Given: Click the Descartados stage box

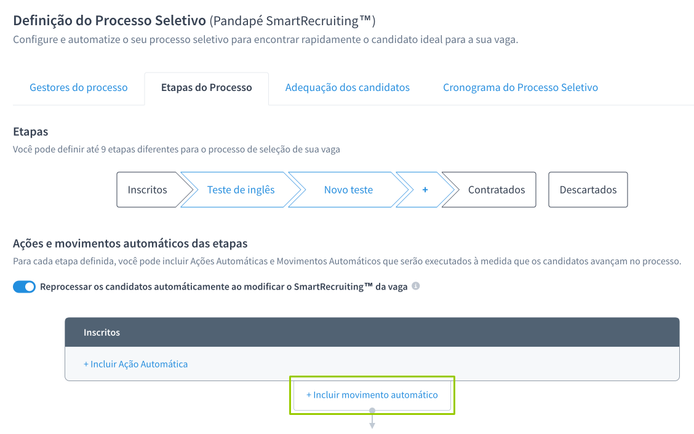Looking at the screenshot, I should click(588, 189).
